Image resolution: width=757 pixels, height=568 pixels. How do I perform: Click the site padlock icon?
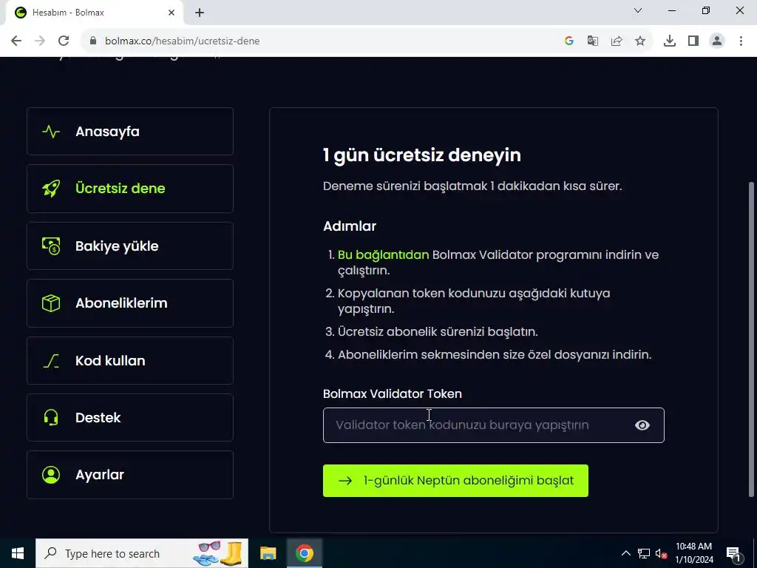click(93, 41)
